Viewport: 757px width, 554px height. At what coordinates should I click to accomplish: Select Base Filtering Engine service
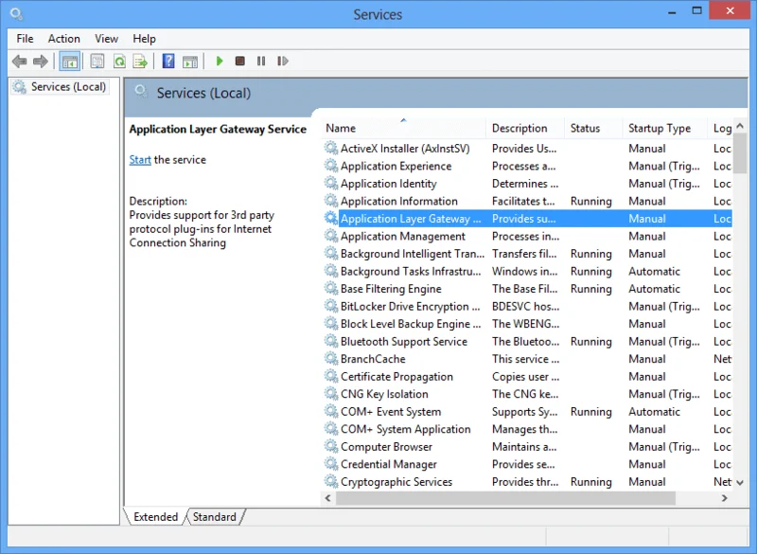[527, 289]
